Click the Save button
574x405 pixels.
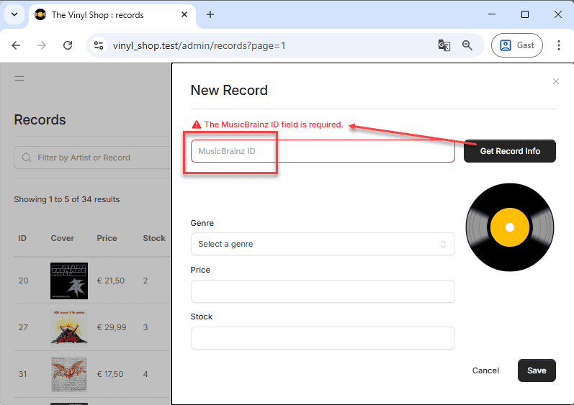(x=537, y=370)
